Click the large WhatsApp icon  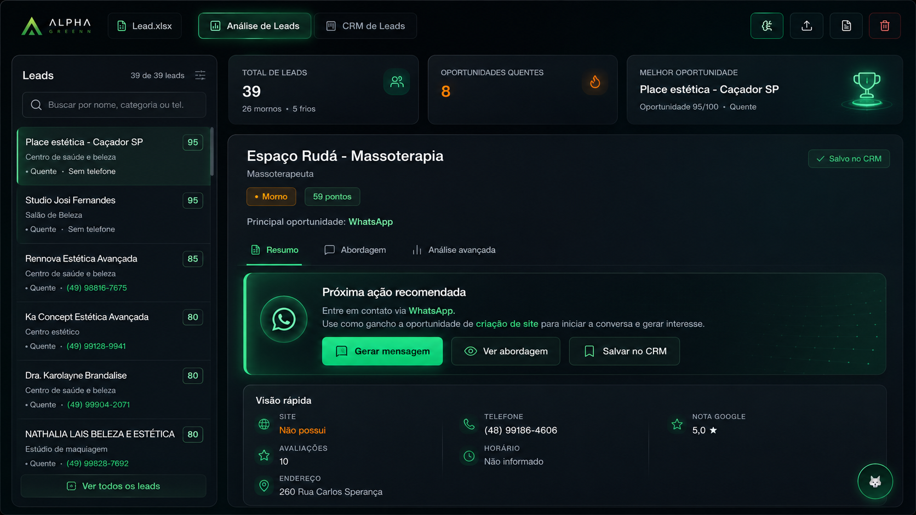(284, 320)
